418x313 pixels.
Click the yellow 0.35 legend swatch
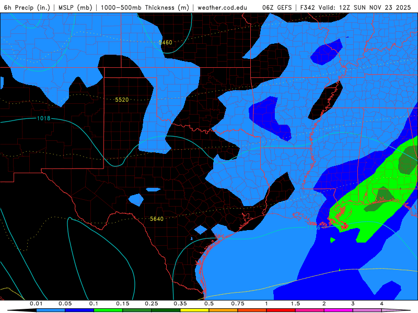[x=194, y=310]
